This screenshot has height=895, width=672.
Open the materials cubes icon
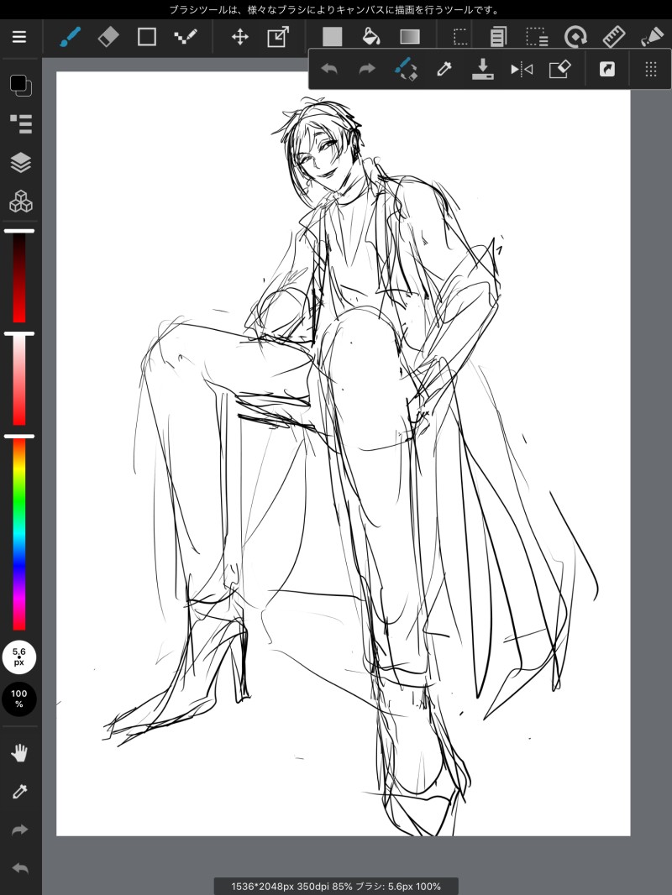click(x=20, y=201)
